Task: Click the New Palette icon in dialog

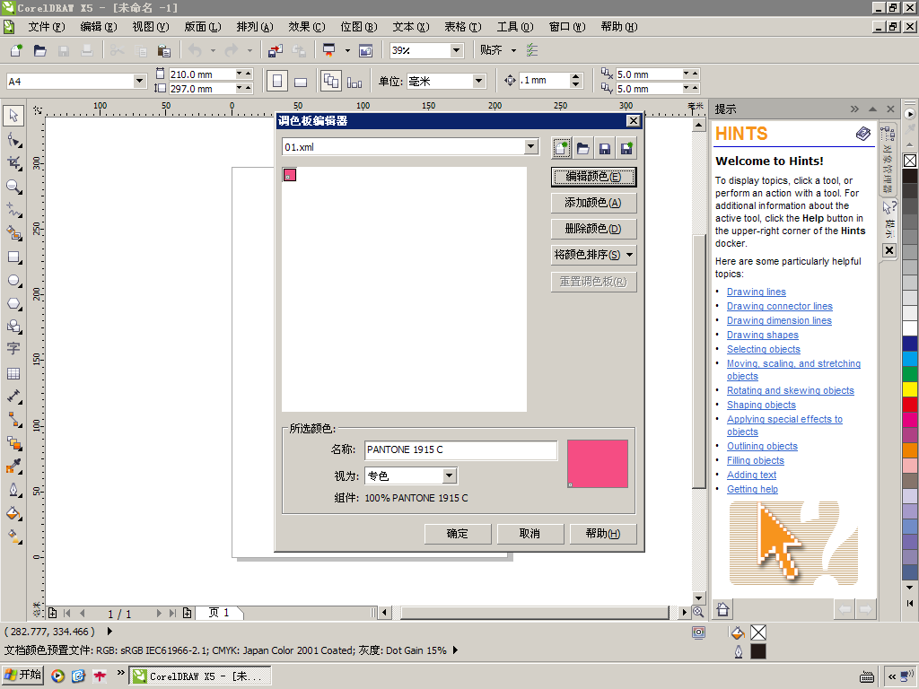Action: 562,147
